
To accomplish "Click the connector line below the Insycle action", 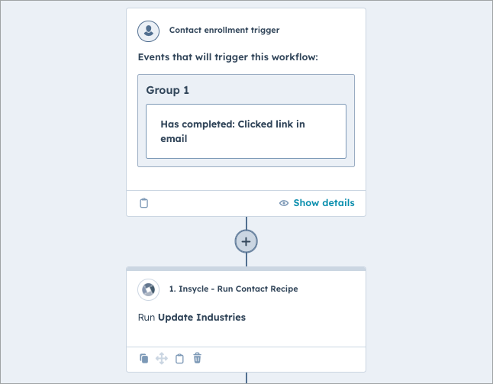I will (246, 378).
